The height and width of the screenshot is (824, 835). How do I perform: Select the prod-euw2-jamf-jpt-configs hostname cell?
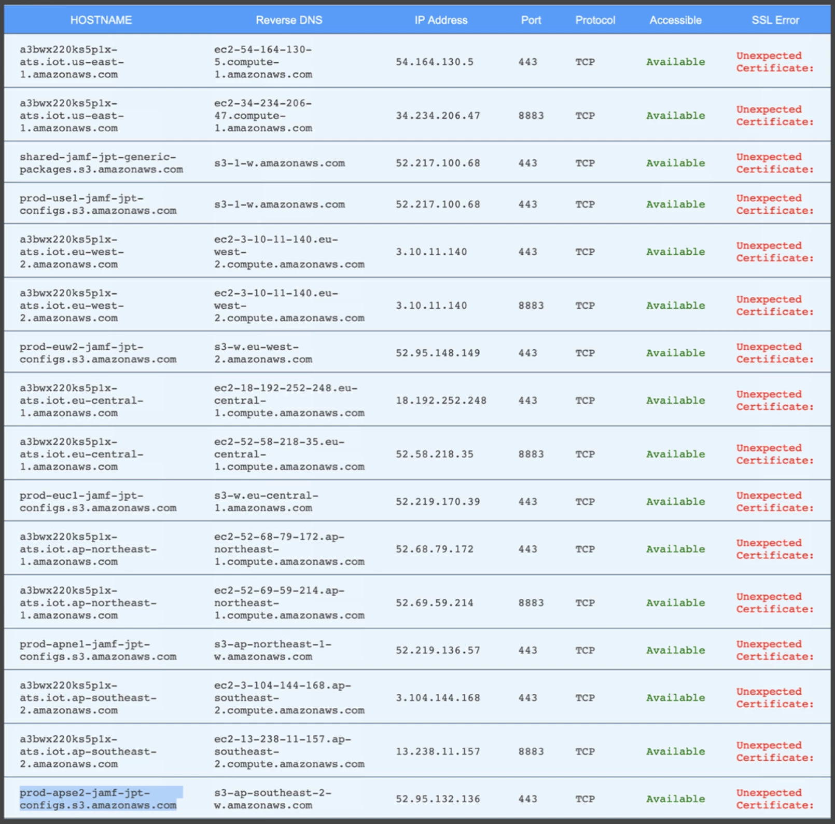pos(98,353)
